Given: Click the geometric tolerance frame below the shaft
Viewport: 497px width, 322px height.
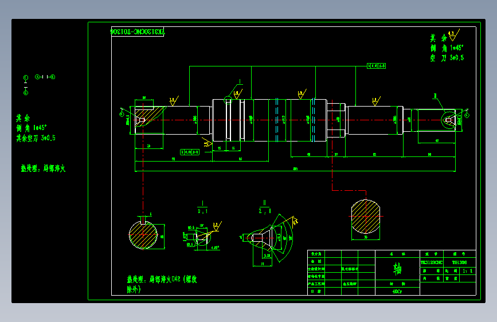Looking at the screenshot, I should click(190, 152).
